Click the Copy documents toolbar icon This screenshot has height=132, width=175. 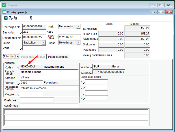(16, 18)
